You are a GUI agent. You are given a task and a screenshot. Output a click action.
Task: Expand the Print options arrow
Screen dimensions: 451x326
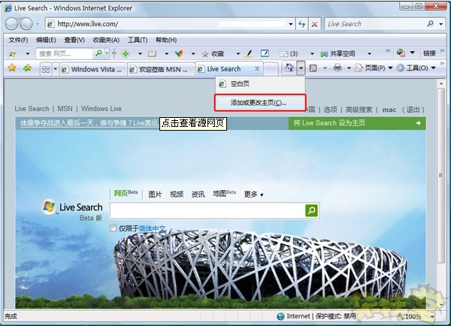coord(349,68)
